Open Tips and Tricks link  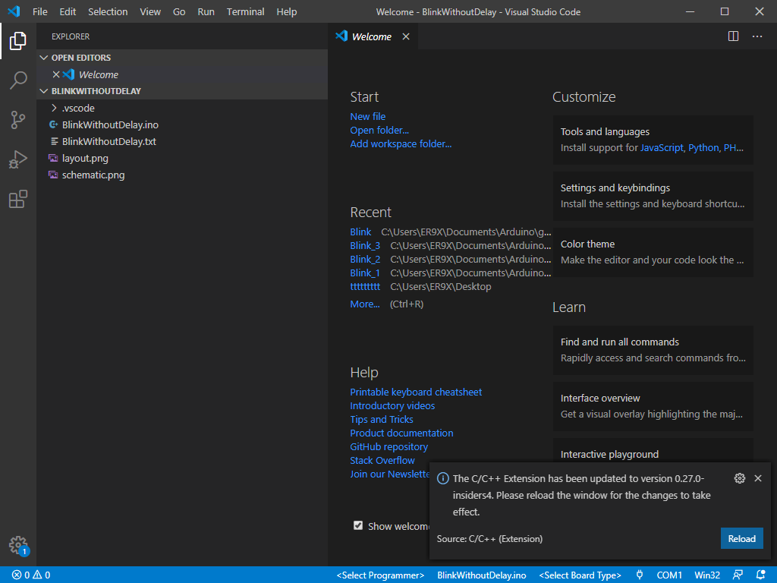[382, 419]
